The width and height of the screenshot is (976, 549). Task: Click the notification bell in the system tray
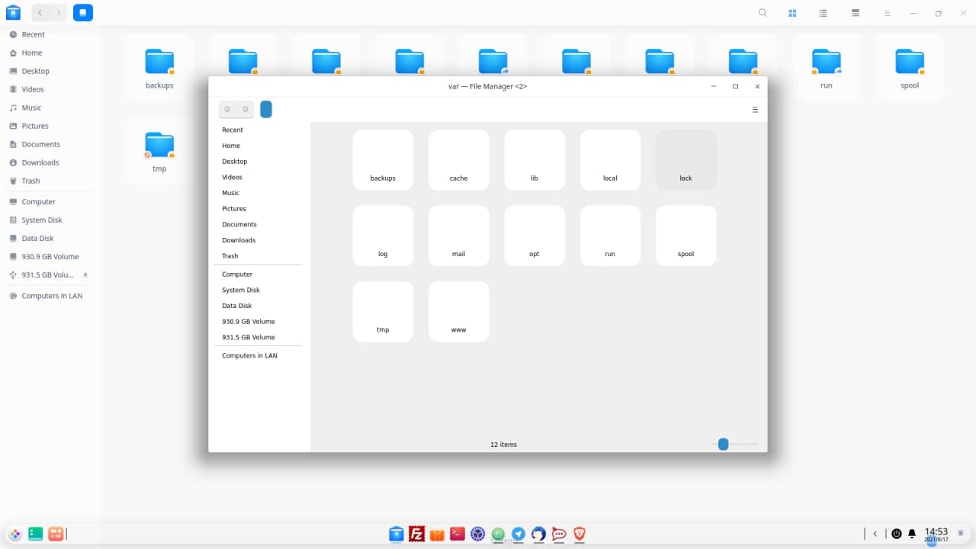coord(912,534)
